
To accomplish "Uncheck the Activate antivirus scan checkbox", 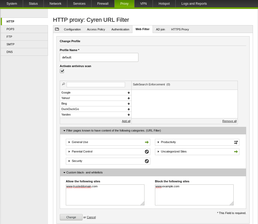I will coord(62,71).
